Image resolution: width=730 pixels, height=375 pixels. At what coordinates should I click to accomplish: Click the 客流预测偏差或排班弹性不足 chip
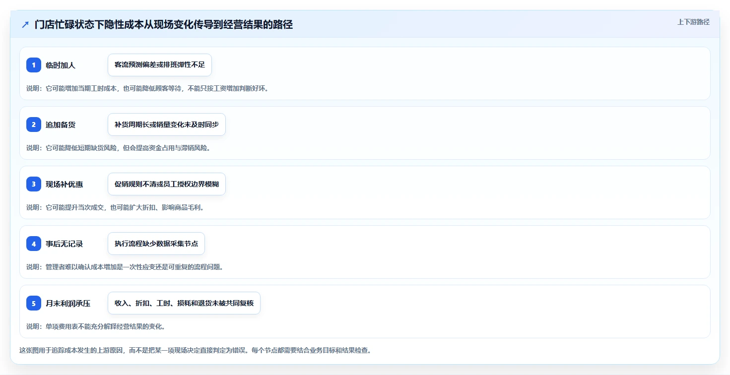click(160, 65)
